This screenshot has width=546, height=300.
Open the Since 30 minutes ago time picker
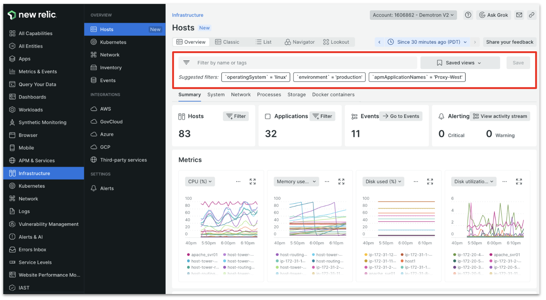pyautogui.click(x=427, y=42)
